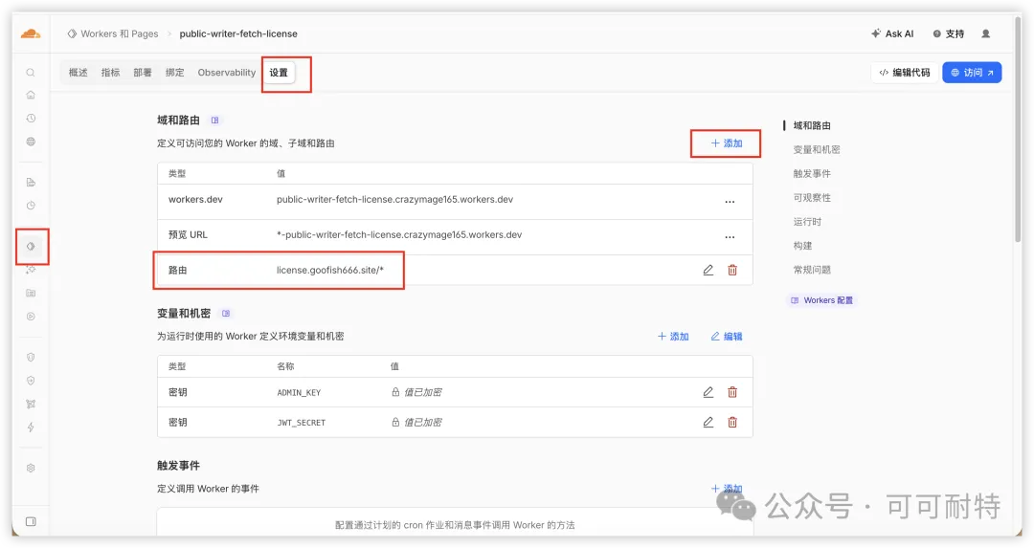
Task: Click 编辑 in 变量和机密 section
Action: [726, 337]
